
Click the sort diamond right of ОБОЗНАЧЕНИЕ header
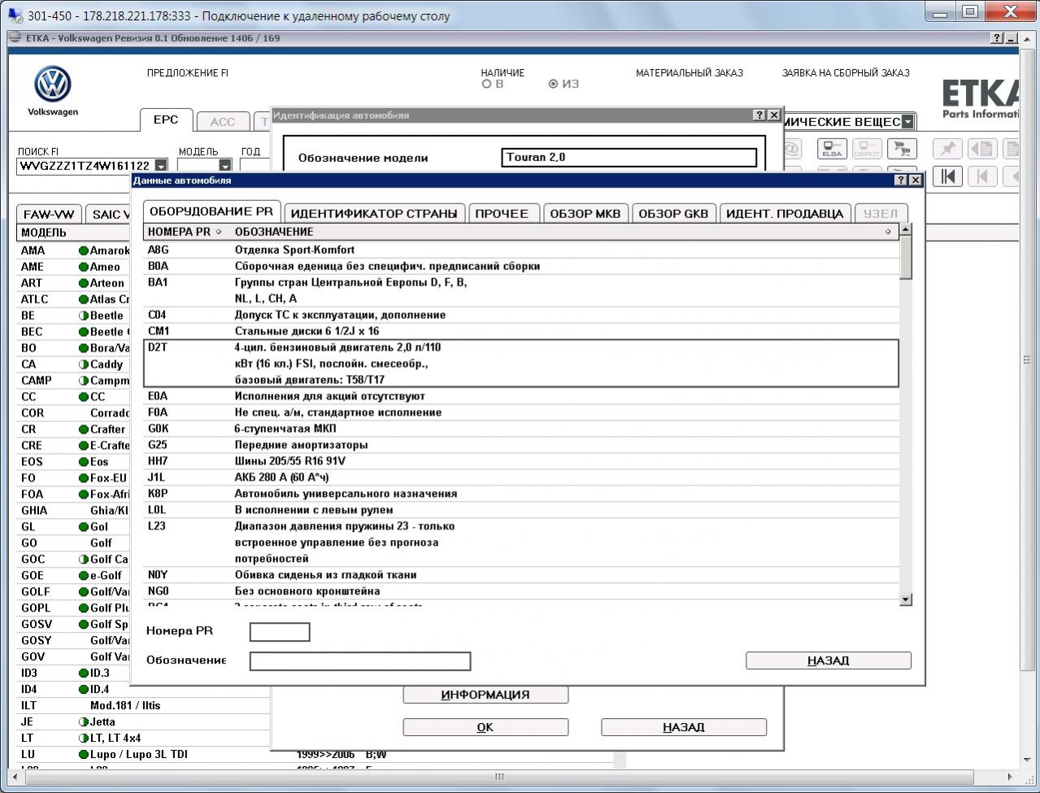pyautogui.click(x=888, y=232)
